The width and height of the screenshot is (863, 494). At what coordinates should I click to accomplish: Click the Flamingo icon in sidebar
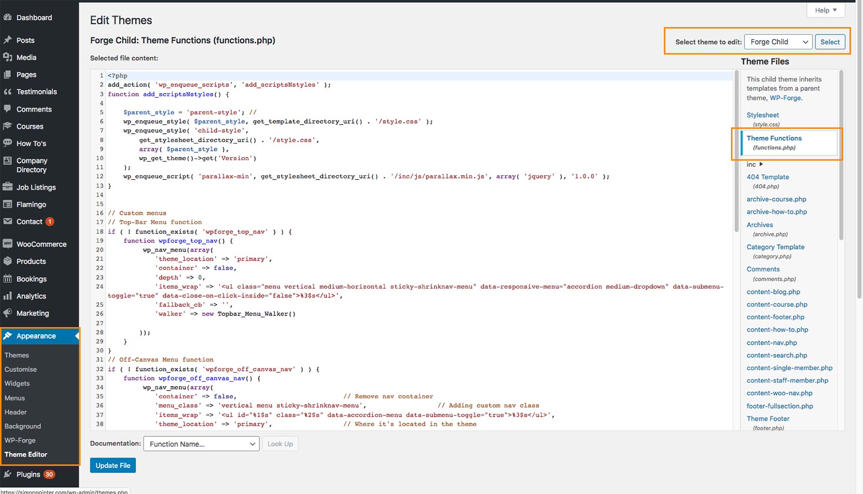[x=7, y=204]
